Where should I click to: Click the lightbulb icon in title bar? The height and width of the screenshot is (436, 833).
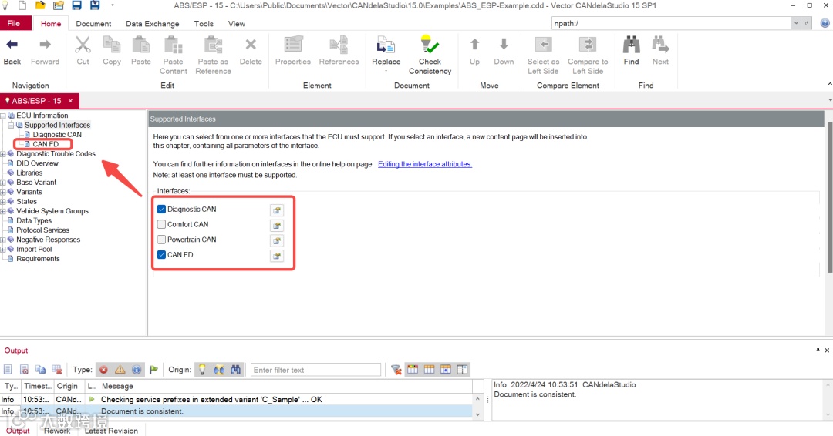point(5,6)
